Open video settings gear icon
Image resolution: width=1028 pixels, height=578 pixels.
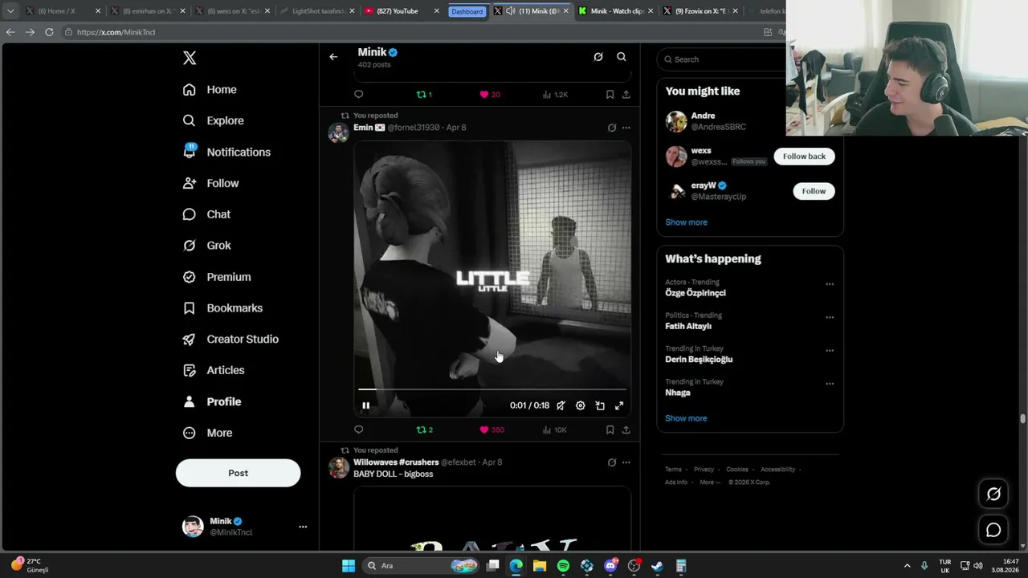coord(581,405)
